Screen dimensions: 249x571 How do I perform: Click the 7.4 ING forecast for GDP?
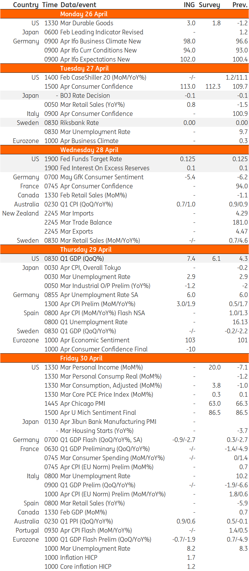[x=191, y=259]
